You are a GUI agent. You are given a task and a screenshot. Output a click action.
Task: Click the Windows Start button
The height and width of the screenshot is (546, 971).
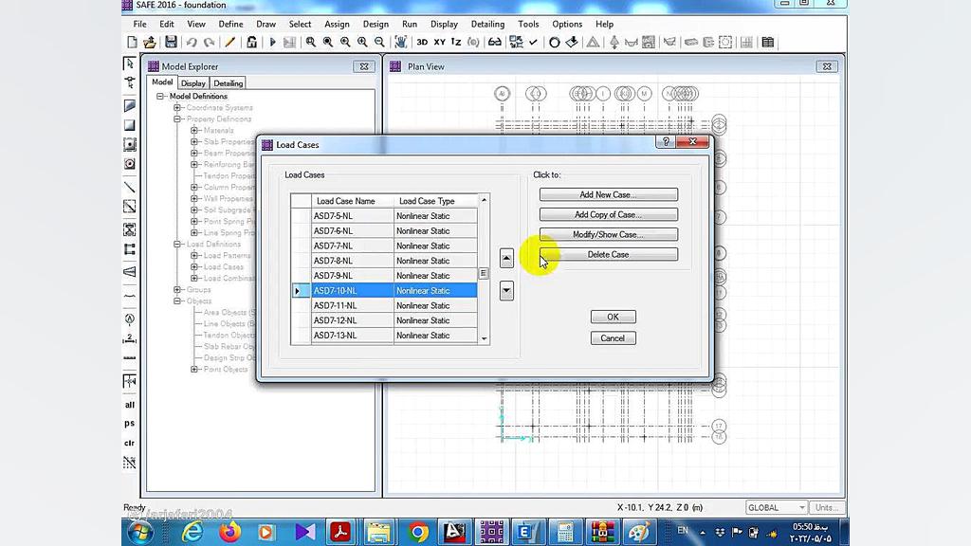(140, 533)
